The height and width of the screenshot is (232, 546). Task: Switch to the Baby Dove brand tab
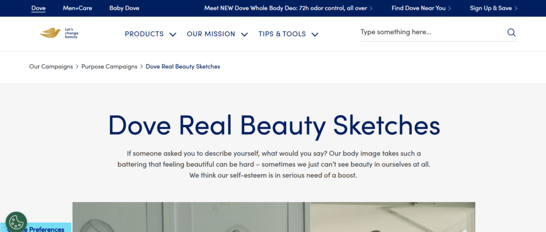point(124,8)
